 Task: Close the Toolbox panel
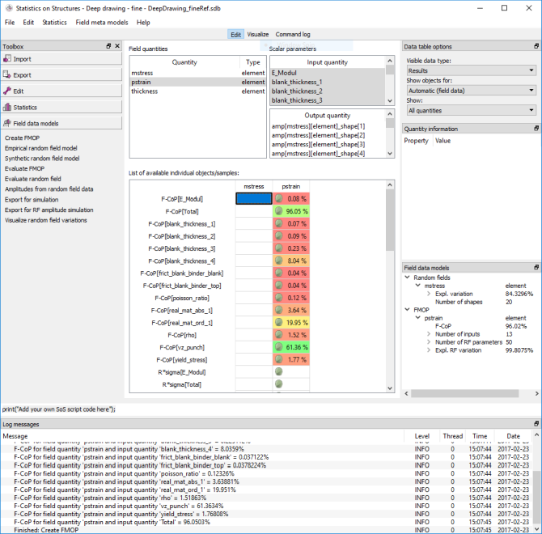(x=118, y=47)
